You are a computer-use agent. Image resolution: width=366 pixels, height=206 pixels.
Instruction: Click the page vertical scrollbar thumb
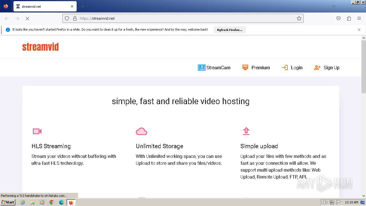point(364,67)
